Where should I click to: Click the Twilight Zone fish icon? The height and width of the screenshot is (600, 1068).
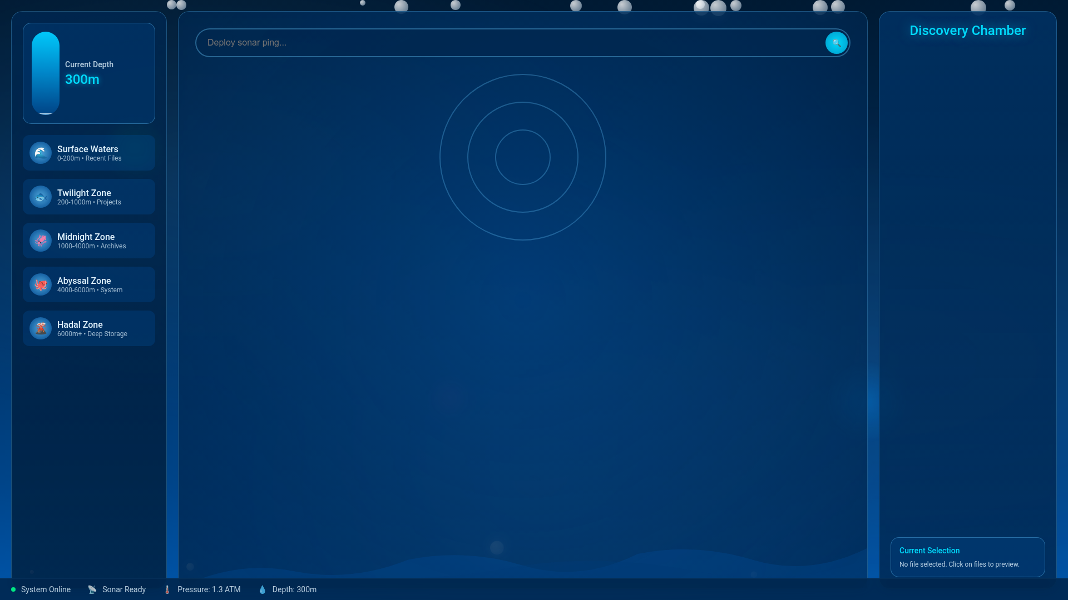pos(41,197)
